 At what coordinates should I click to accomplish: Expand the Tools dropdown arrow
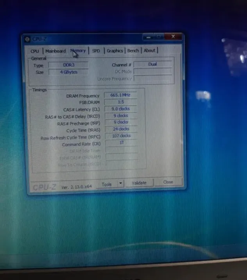click(121, 183)
